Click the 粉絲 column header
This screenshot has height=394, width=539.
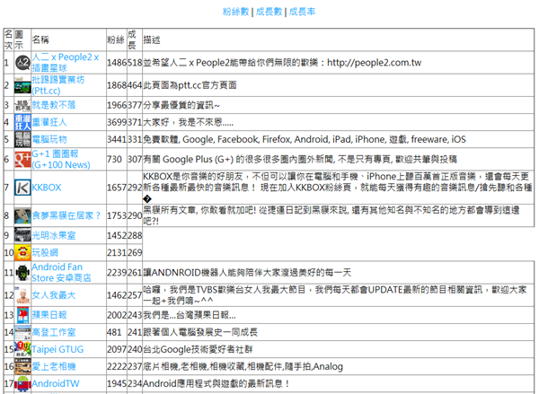coord(116,39)
